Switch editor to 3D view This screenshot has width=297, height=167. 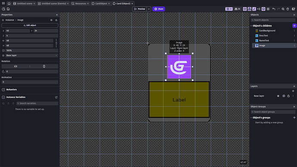tap(237, 9)
